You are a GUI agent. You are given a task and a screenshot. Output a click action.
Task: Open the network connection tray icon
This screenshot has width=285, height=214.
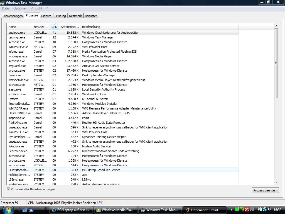264,210
